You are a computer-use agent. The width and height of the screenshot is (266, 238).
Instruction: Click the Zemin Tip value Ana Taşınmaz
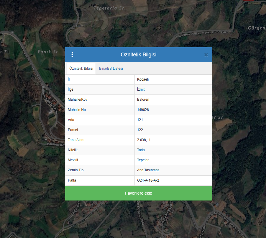(148, 170)
